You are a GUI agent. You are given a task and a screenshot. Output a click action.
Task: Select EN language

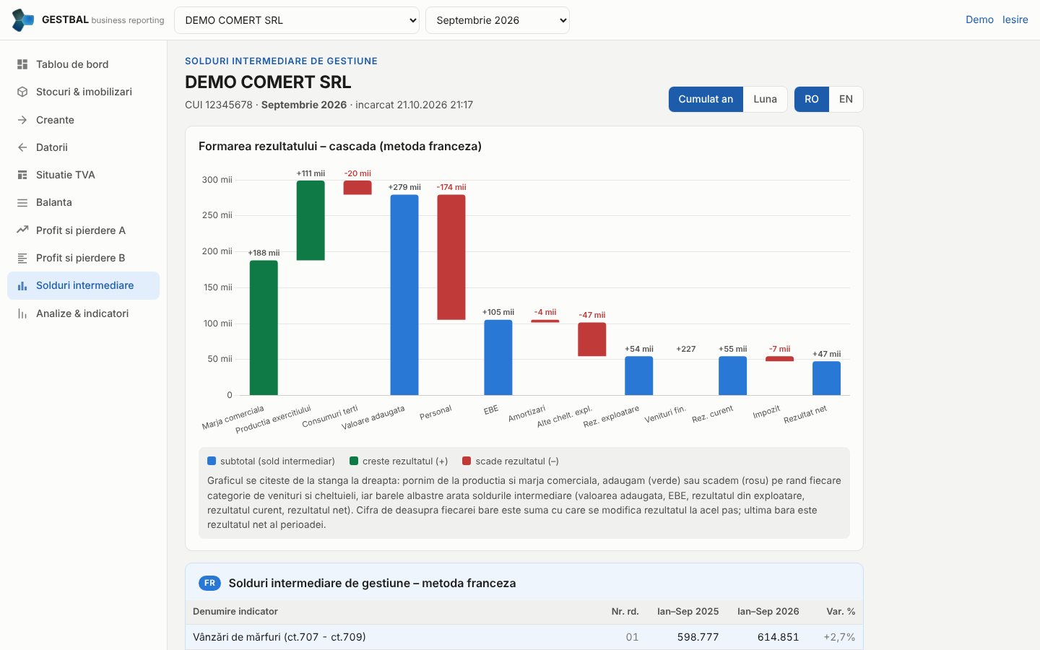pyautogui.click(x=846, y=99)
